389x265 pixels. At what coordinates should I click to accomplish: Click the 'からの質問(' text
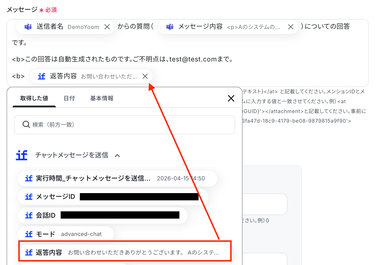click(136, 26)
